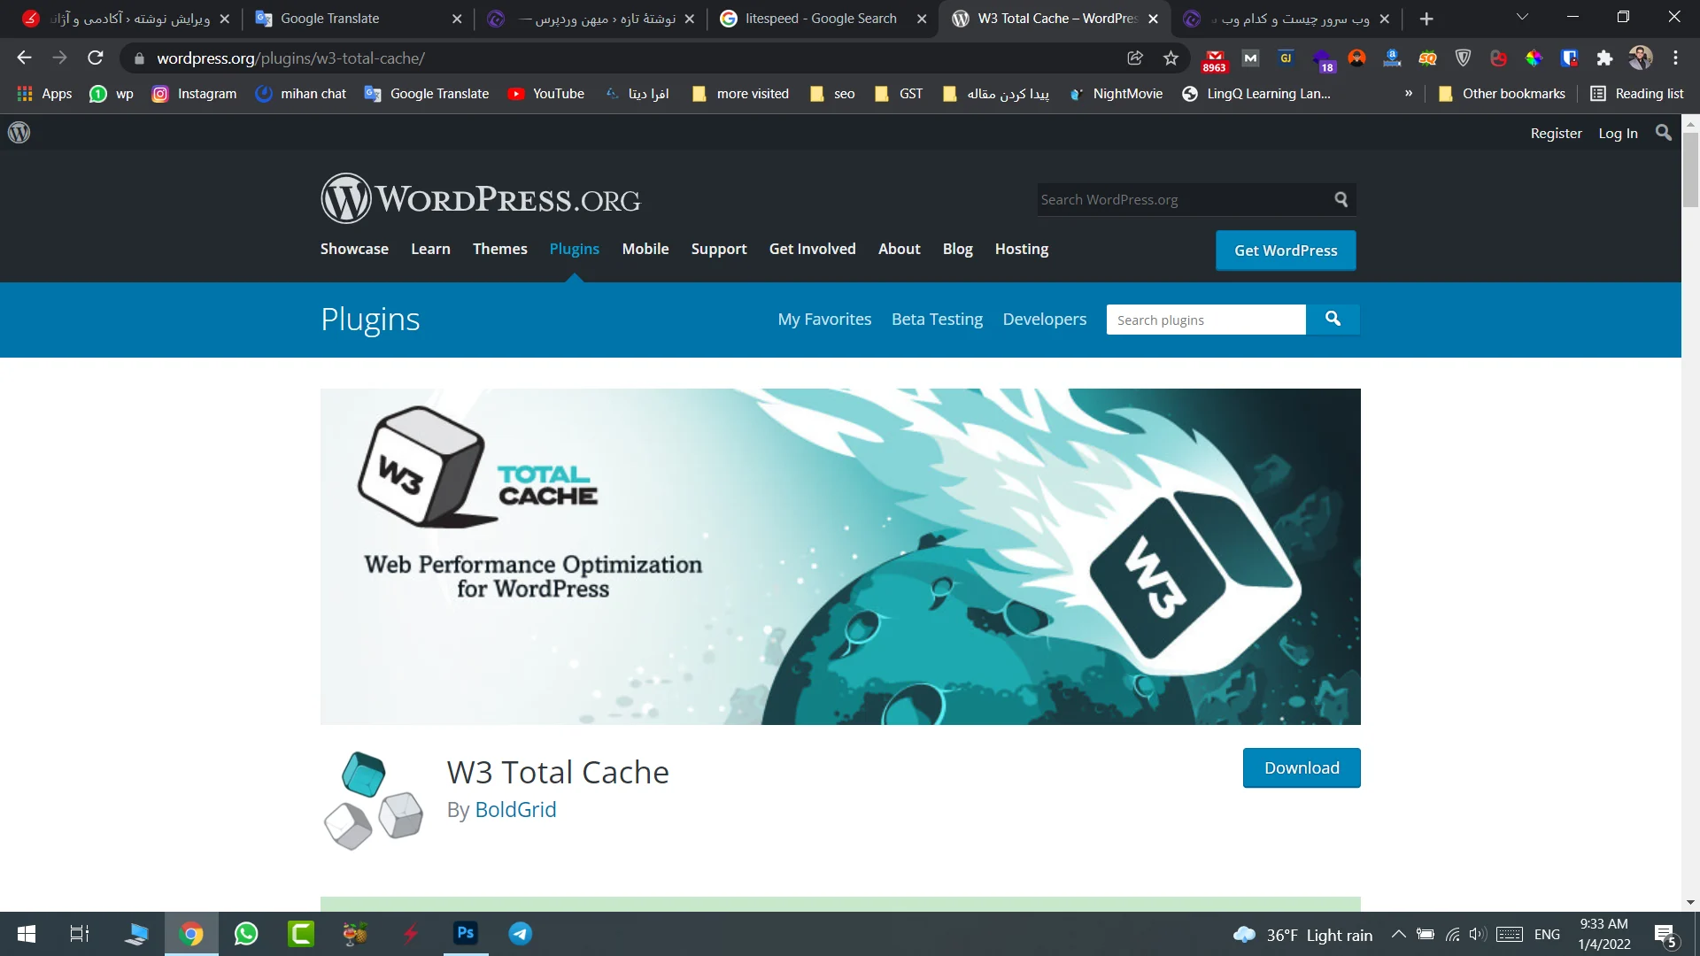Reload the current page
The height and width of the screenshot is (956, 1700).
[x=96, y=58]
